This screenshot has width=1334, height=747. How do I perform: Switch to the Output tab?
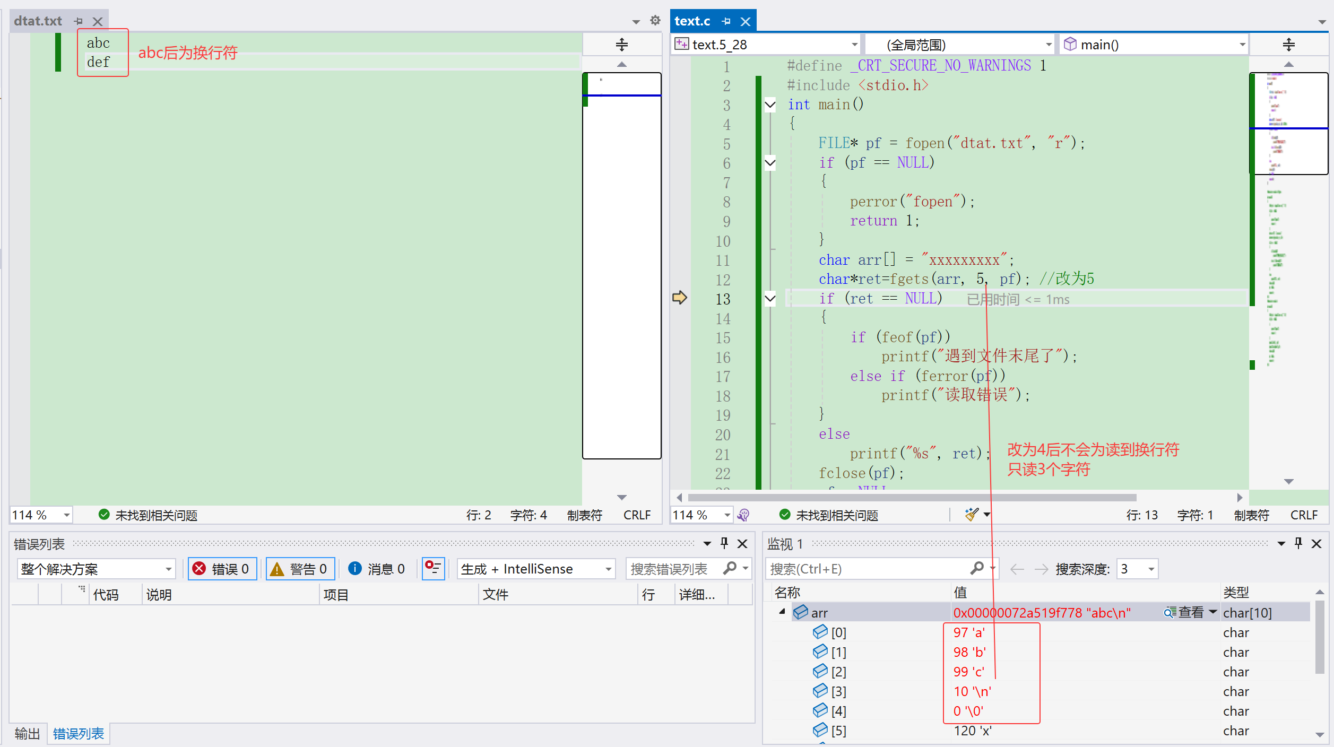(x=27, y=734)
